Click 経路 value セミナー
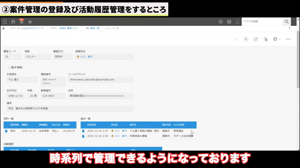 click(x=38, y=57)
